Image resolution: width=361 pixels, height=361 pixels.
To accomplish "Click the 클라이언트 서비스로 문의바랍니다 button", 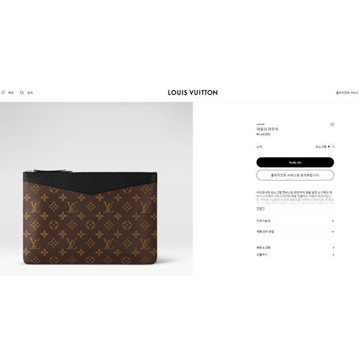I will click(x=295, y=175).
